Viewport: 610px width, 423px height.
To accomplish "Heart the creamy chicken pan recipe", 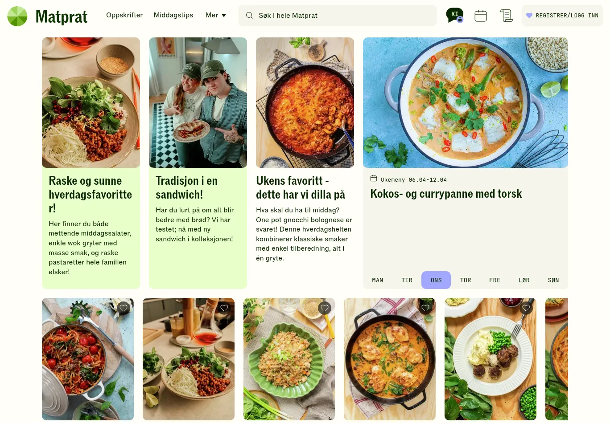I will point(425,308).
